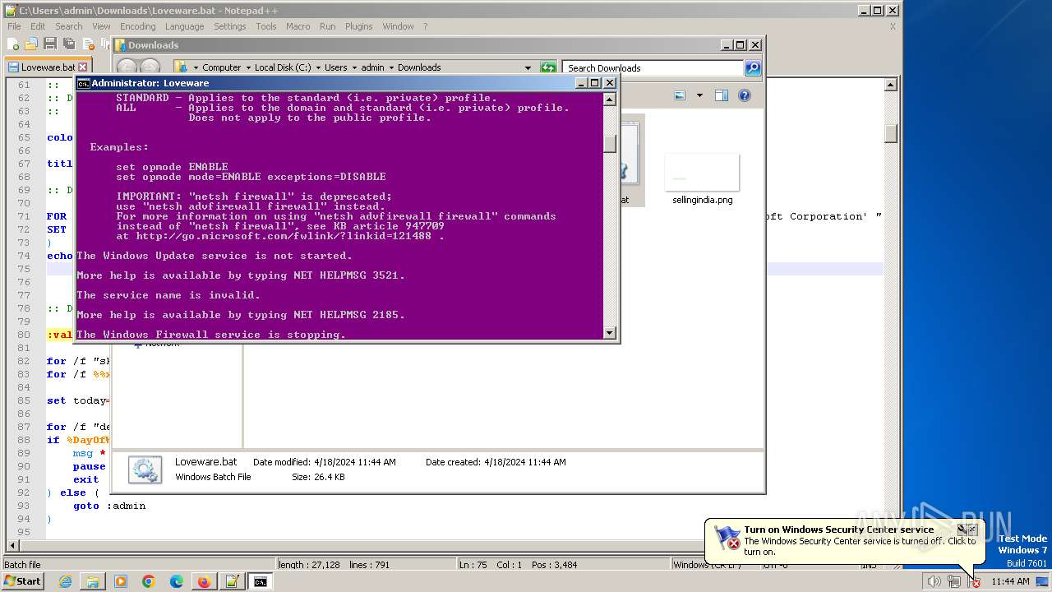Click the Search Downloads input field
1052x592 pixels.
pos(653,67)
